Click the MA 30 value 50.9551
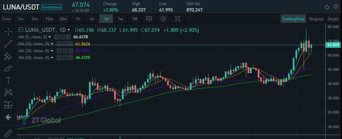The width and height of the screenshot is (342, 139). [83, 51]
